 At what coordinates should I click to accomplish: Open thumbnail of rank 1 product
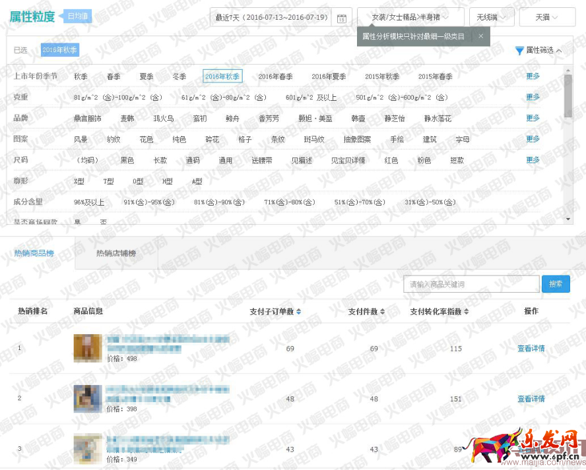tap(88, 348)
